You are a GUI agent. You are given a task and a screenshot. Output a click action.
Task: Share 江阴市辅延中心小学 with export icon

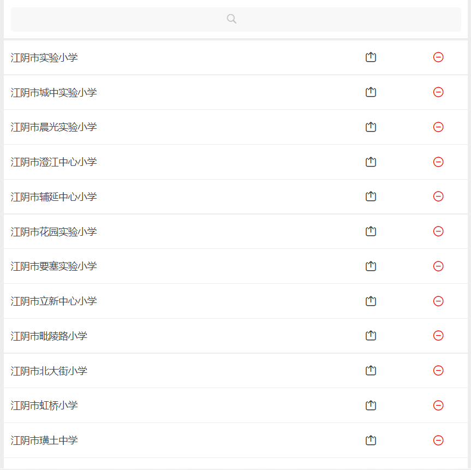(371, 197)
